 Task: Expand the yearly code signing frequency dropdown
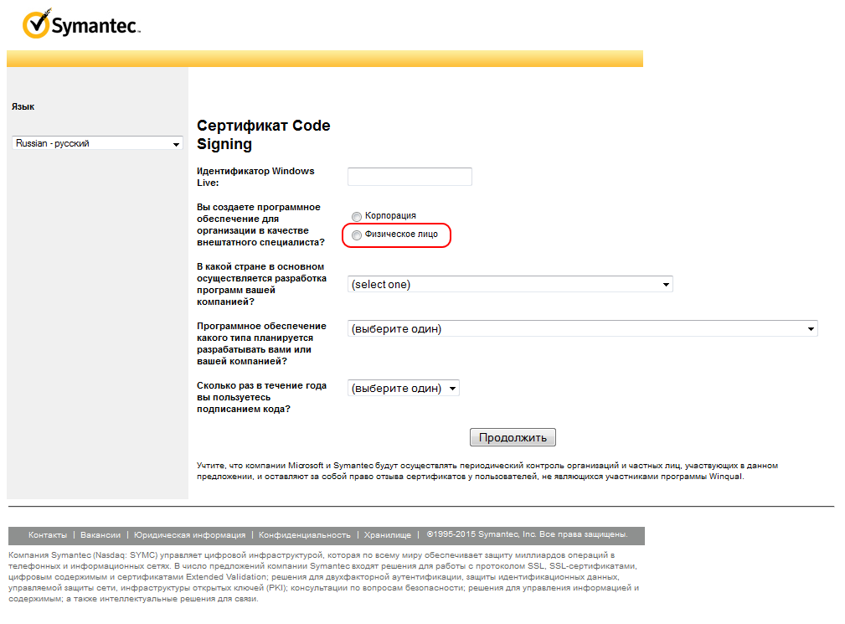pyautogui.click(x=403, y=389)
